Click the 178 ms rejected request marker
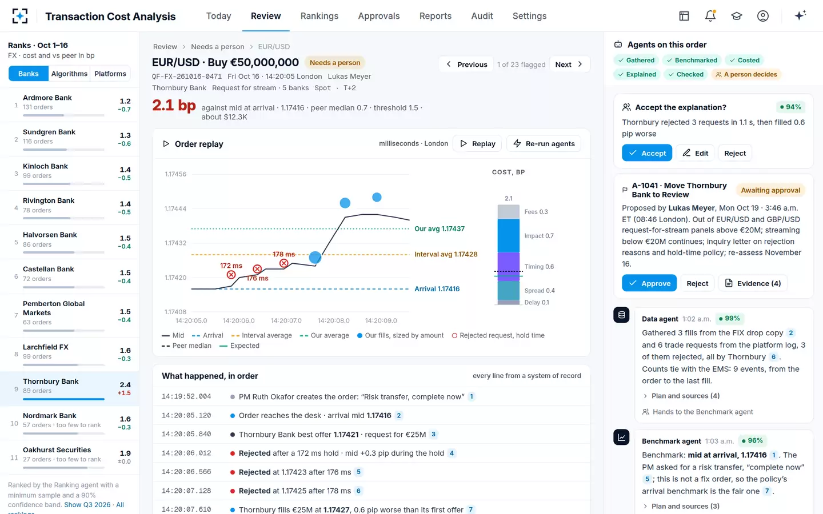 click(x=283, y=263)
